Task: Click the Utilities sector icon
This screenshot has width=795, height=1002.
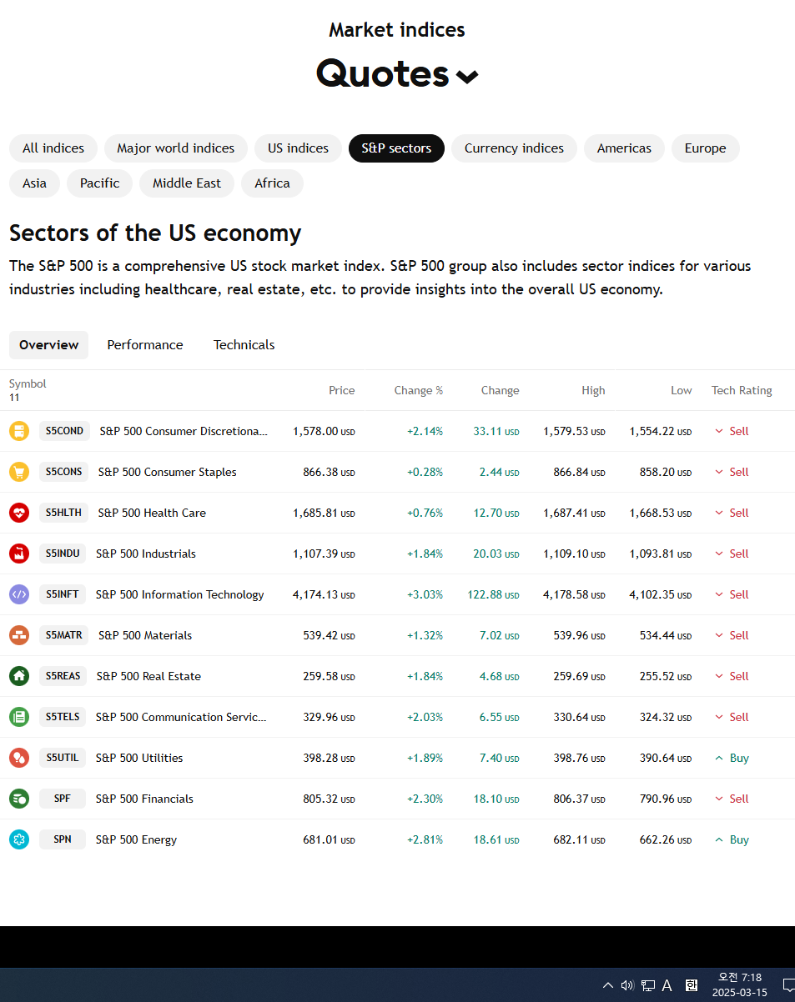Action: point(19,758)
